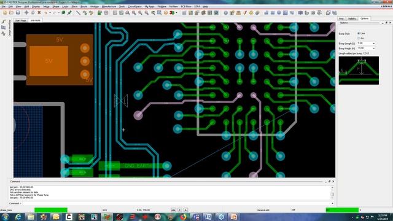
Task: Open the Manufacture menu
Action: 109,7
